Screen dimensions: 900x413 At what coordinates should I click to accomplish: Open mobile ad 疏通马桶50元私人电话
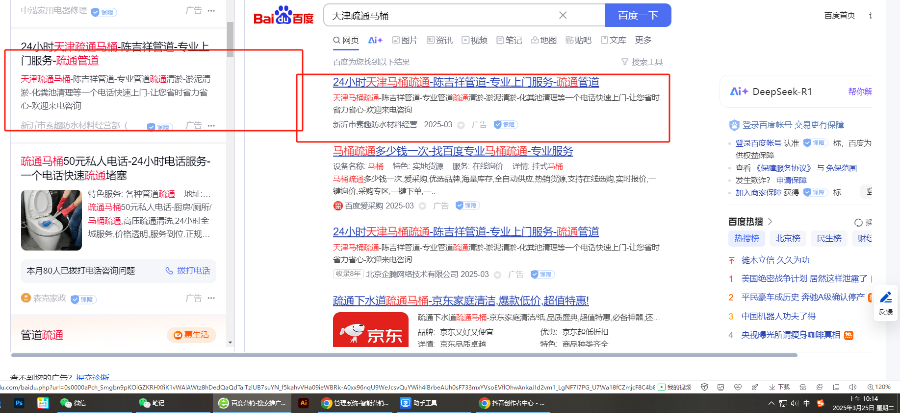(115, 168)
